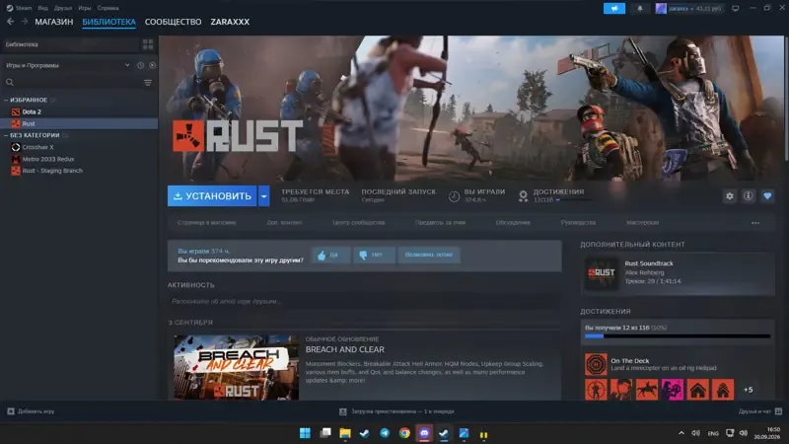Viewport: 789px width, 444px height.
Task: Show game info icon
Action: (749, 195)
